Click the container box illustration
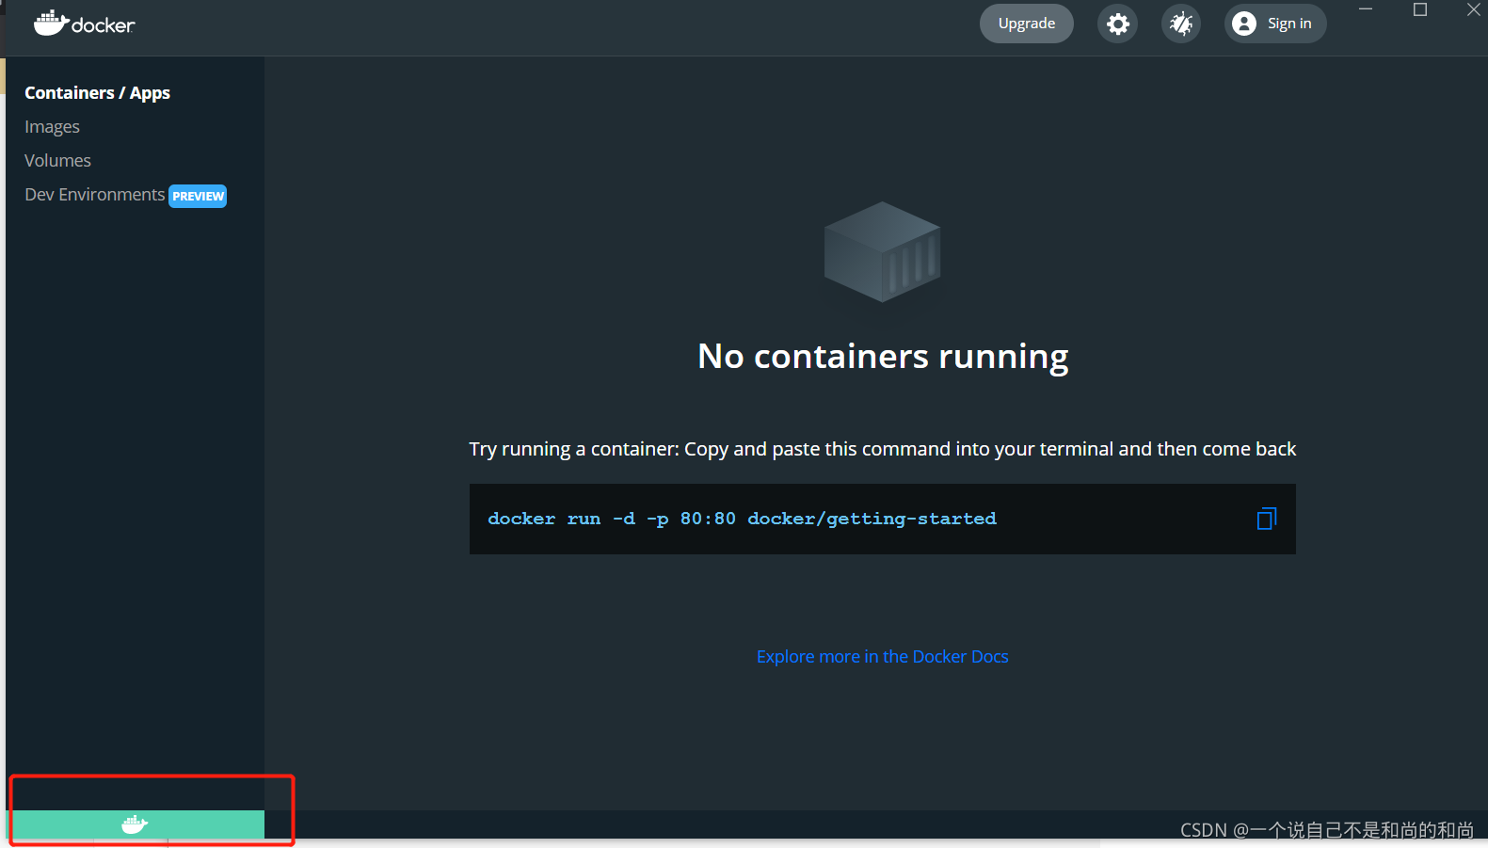The width and height of the screenshot is (1488, 848). pyautogui.click(x=882, y=251)
